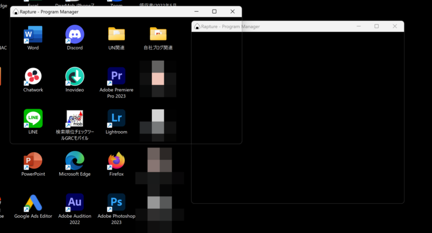Click the dimmed window's title text "Rapture - Program Manager"
This screenshot has width=432, height=233.
(x=230, y=26)
